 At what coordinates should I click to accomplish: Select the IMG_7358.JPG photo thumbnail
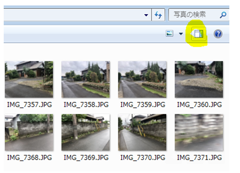tap(86, 79)
